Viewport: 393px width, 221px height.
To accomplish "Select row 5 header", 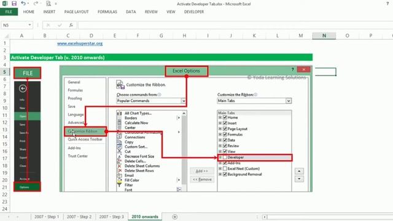I will 5,72.
